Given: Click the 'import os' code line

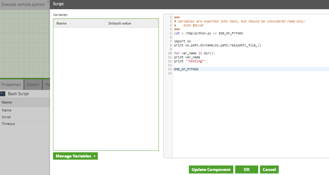Looking at the screenshot, I should click(x=182, y=41).
